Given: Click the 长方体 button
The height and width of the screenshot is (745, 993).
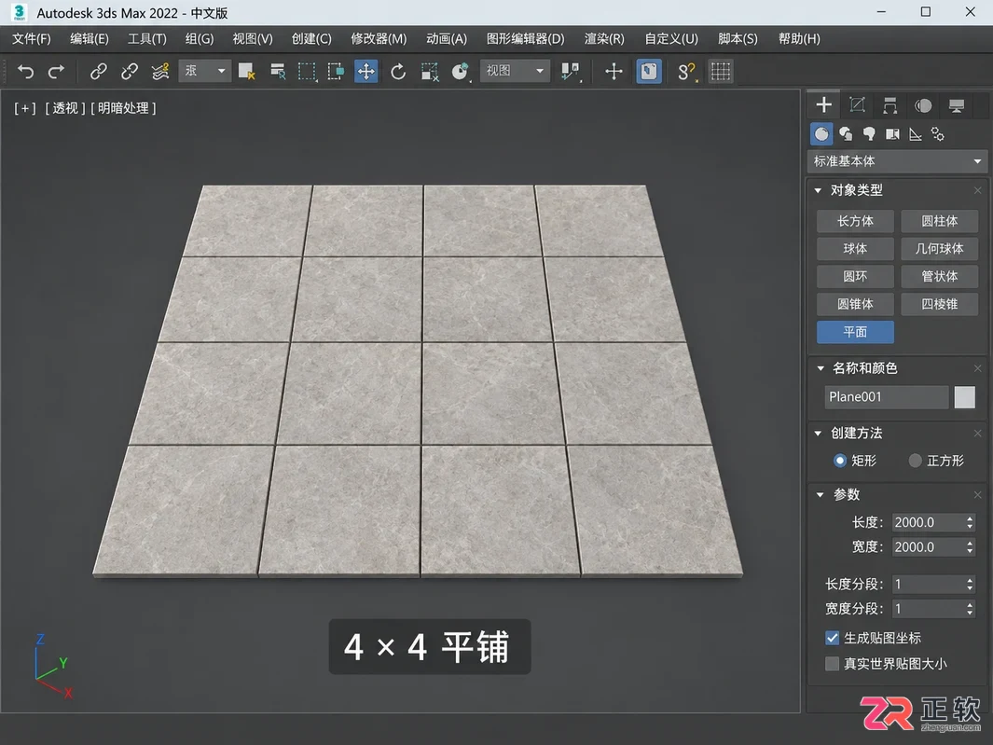Looking at the screenshot, I should point(855,221).
